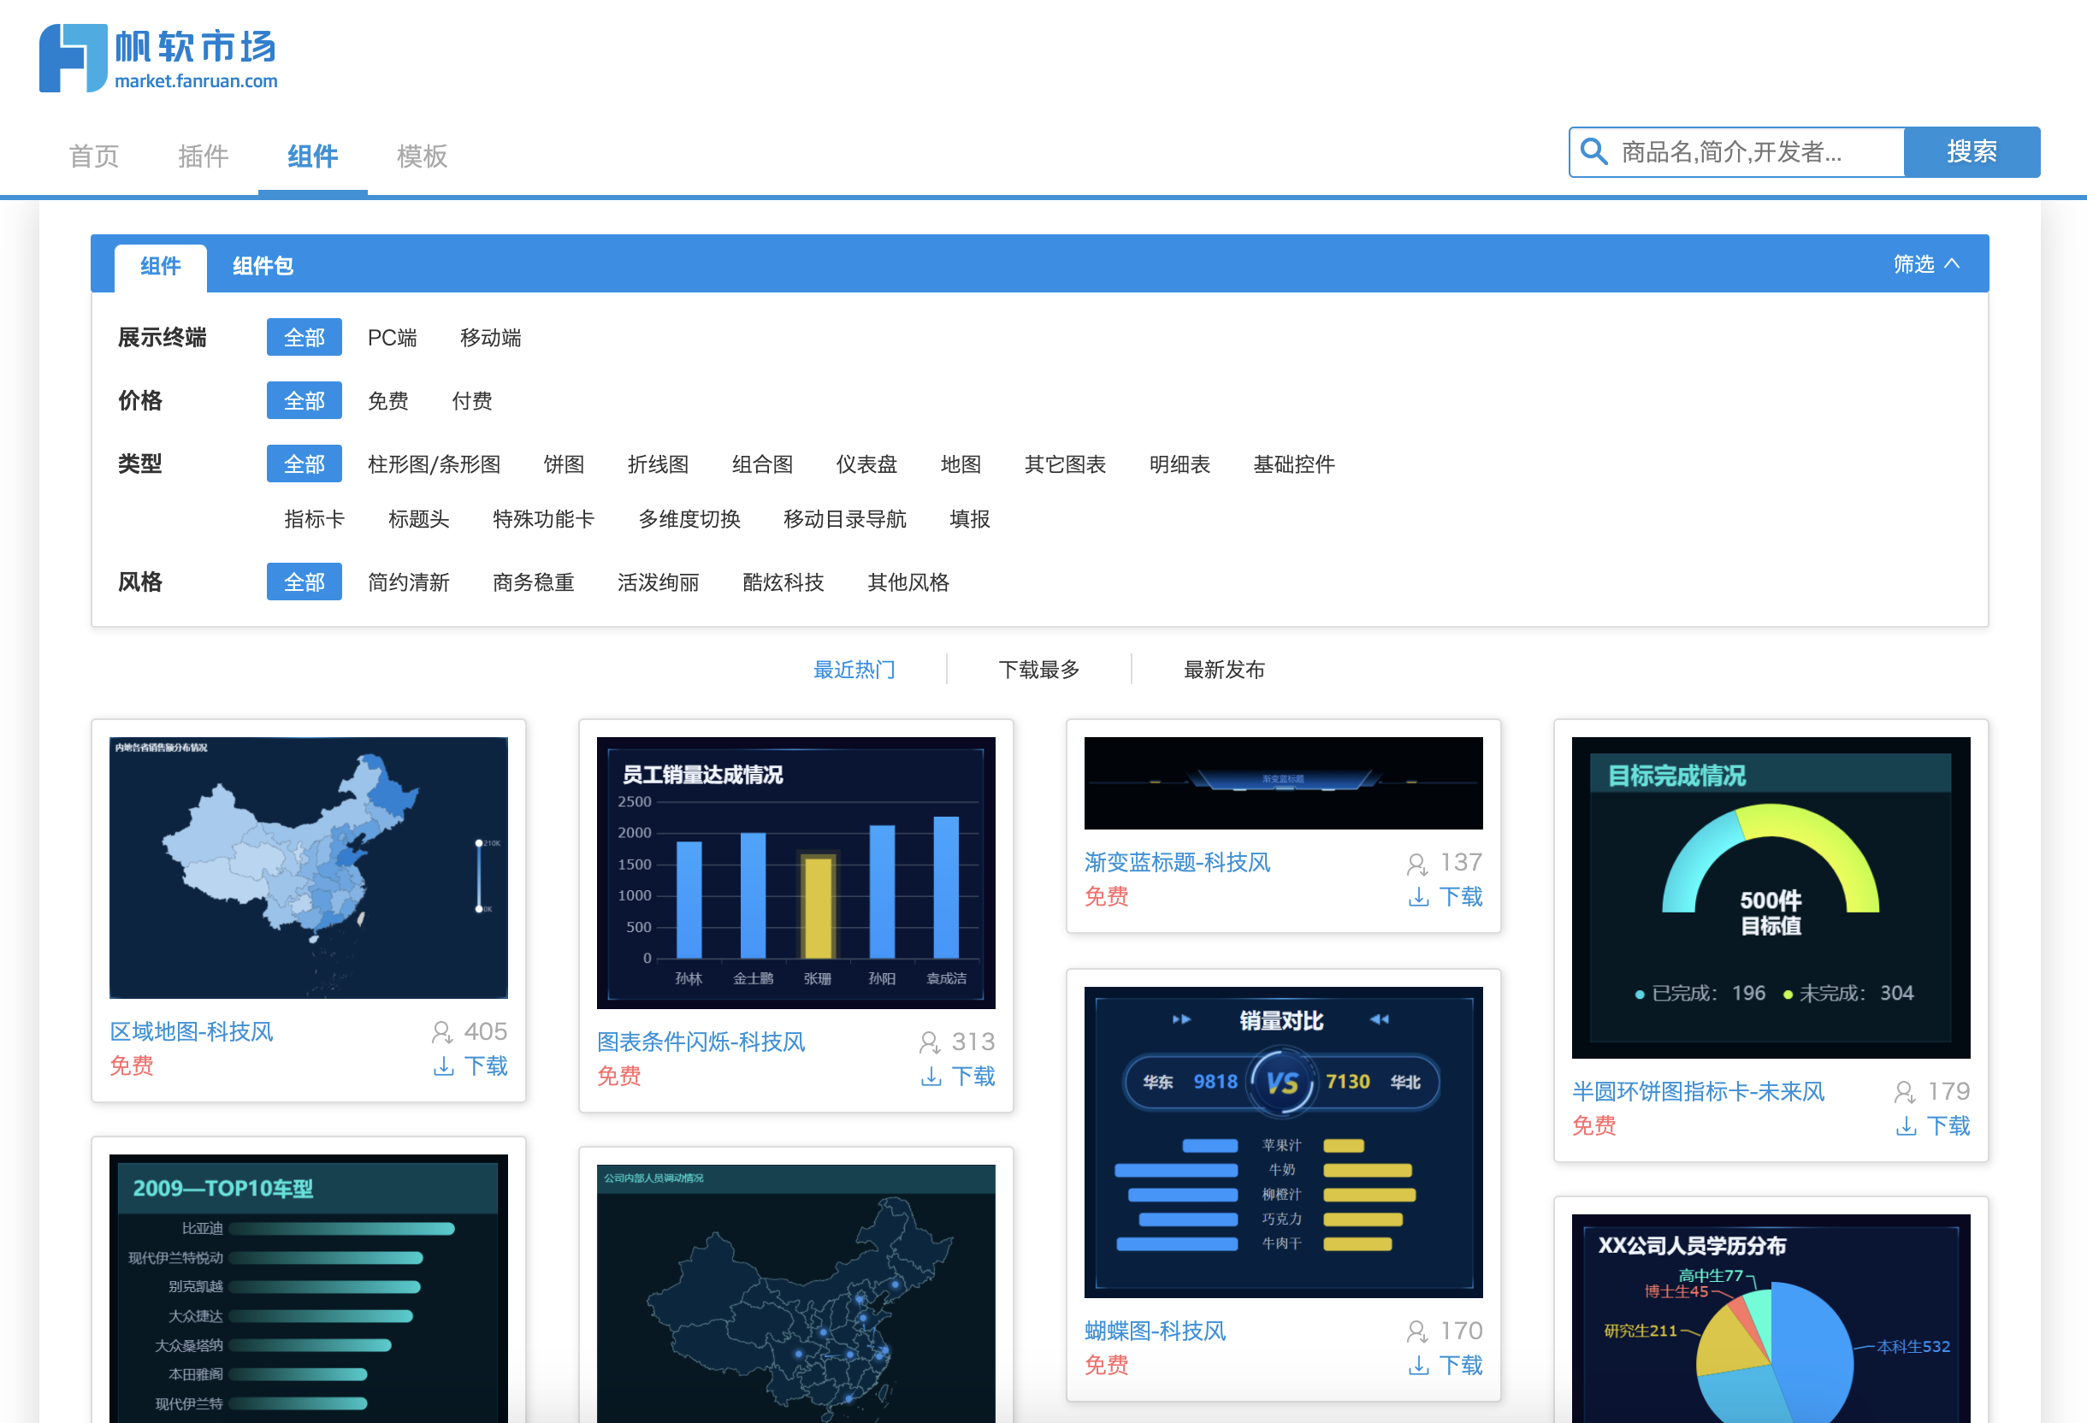Sort results by 最新发布

1223,669
